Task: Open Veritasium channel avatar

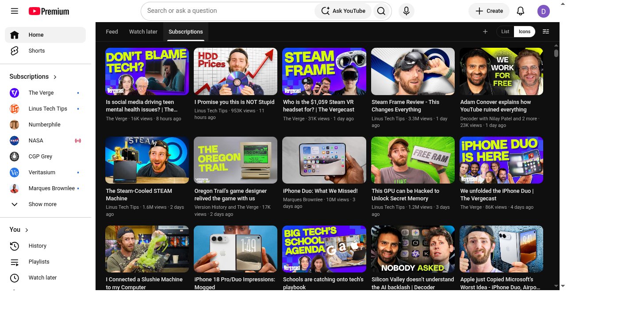Action: tap(15, 172)
